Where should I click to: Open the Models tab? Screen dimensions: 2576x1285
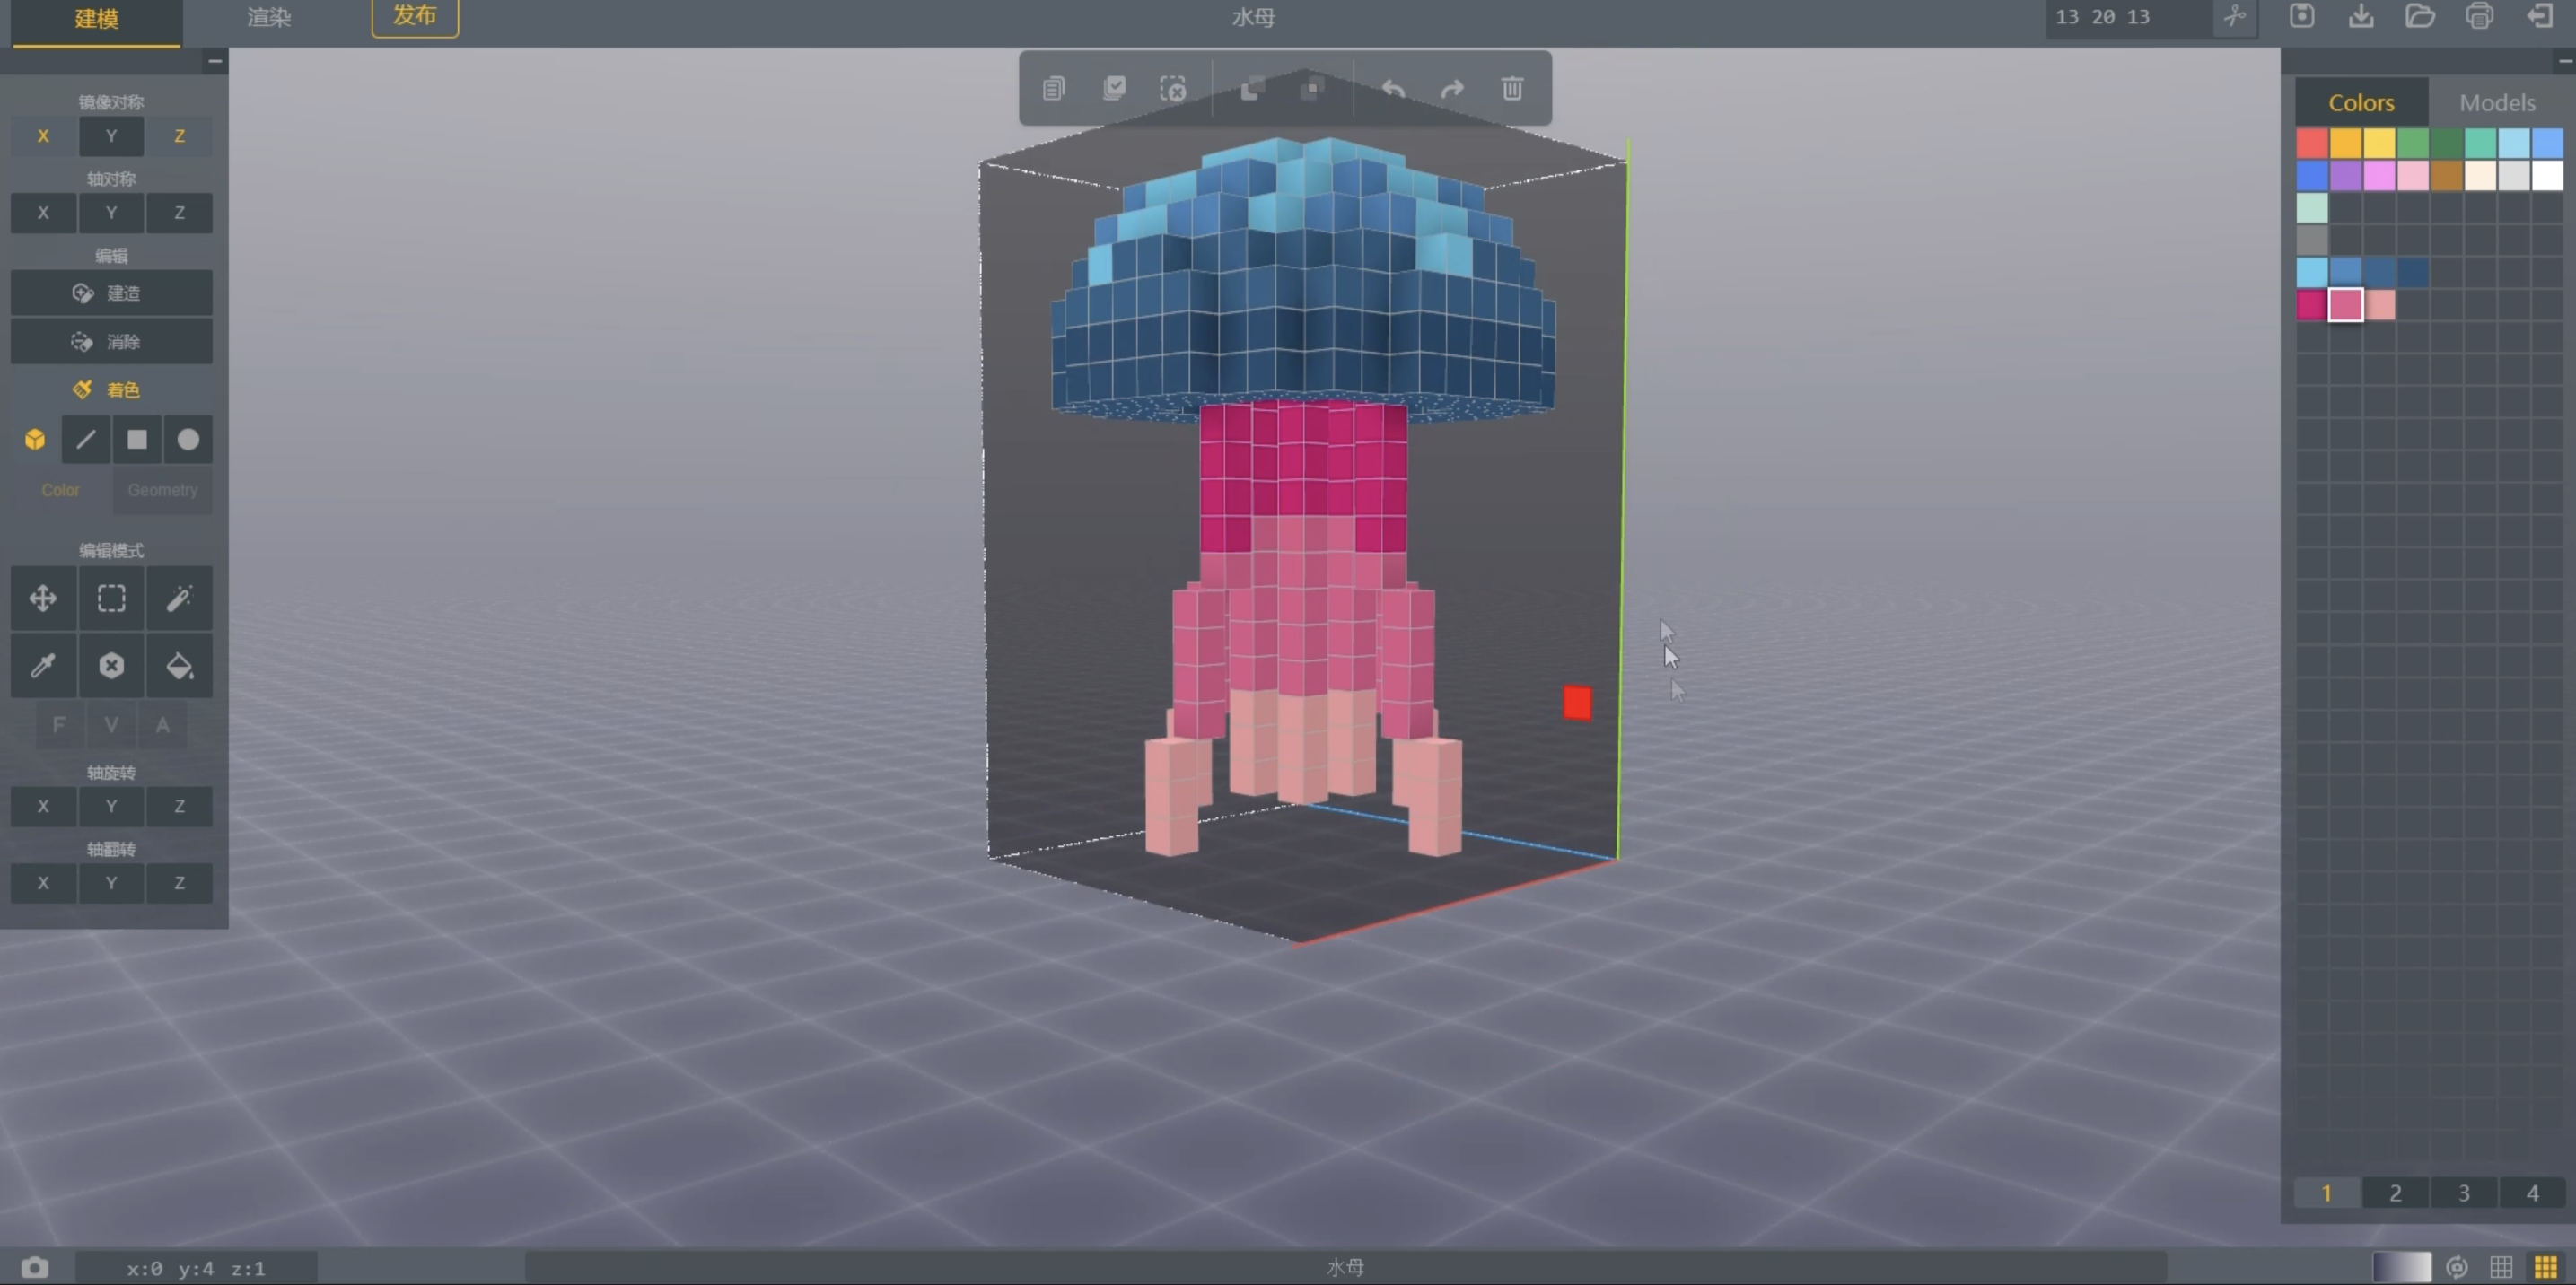point(2497,103)
